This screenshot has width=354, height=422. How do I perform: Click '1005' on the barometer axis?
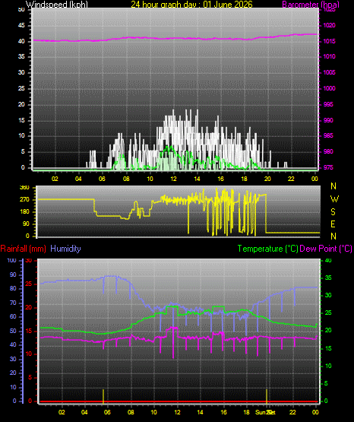pos(329,72)
